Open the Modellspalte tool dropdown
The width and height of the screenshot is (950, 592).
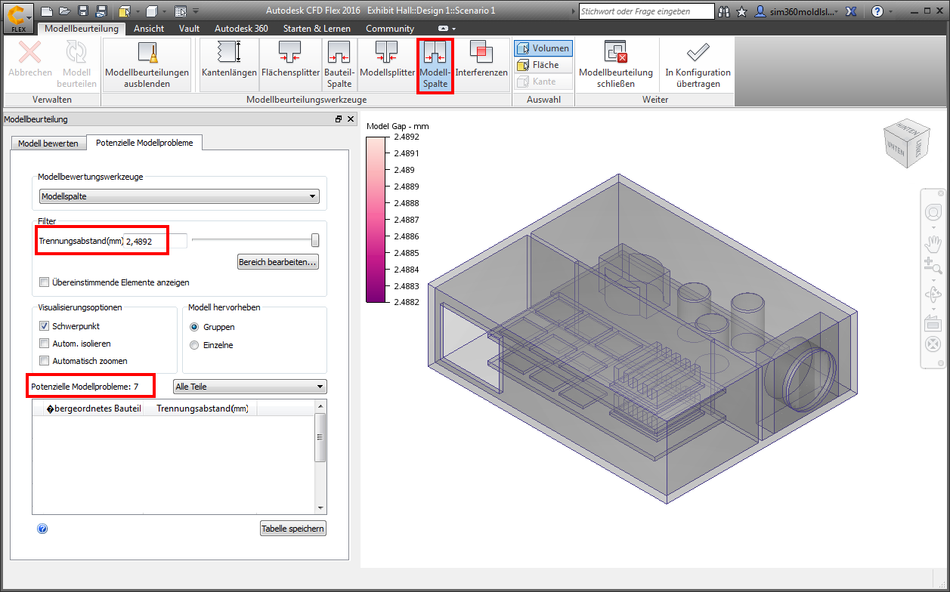(x=179, y=196)
